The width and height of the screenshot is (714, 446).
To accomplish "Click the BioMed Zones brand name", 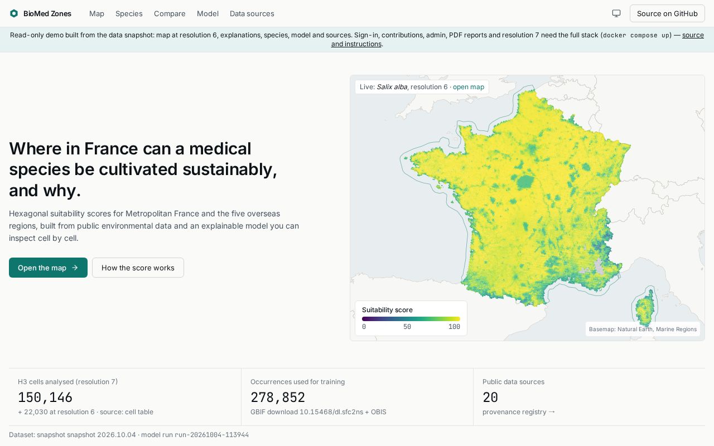I will click(47, 13).
